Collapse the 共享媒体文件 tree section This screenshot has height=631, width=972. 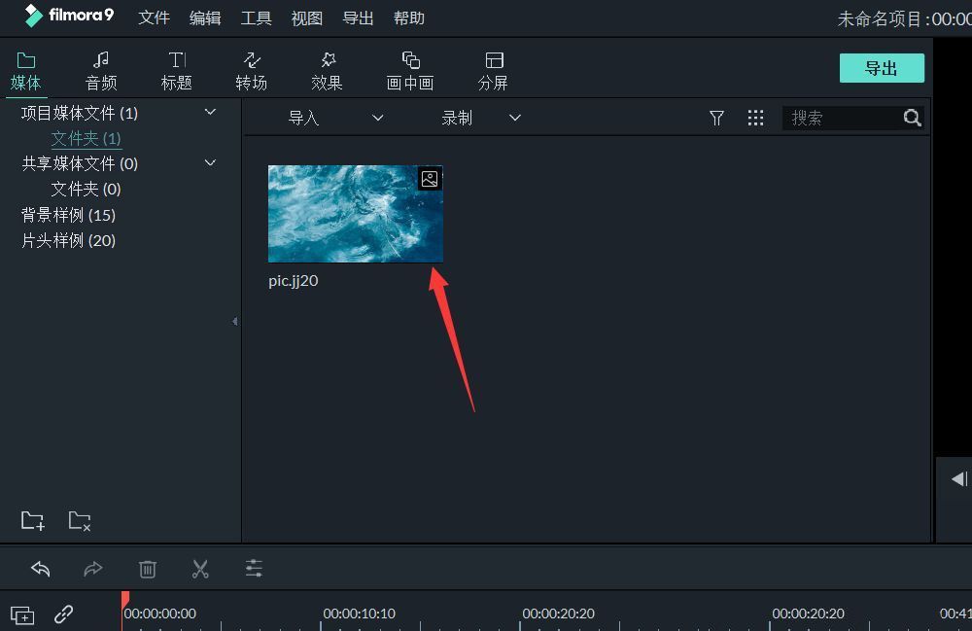210,162
